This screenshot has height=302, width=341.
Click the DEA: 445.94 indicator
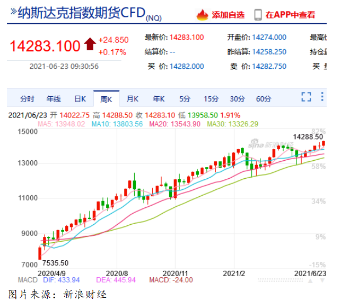tap(116, 280)
